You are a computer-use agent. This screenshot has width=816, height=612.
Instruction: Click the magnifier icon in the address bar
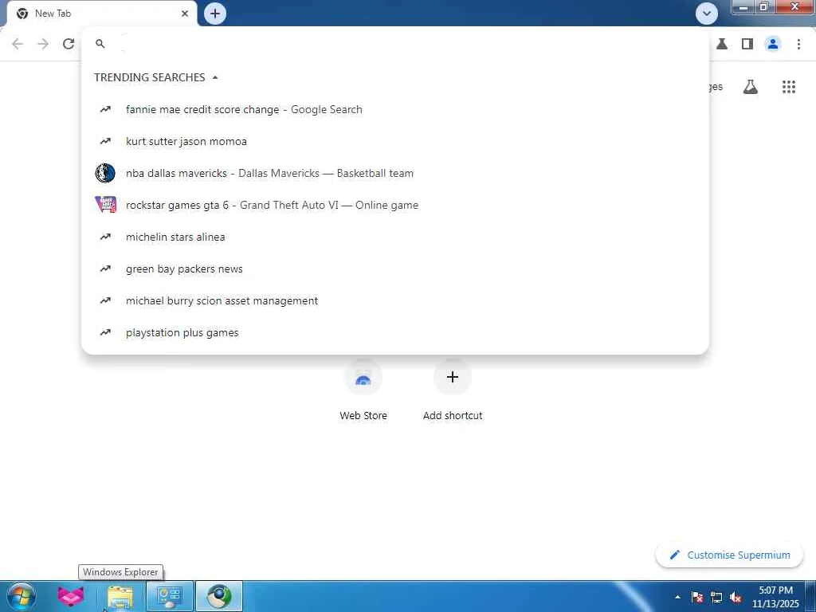coord(100,44)
